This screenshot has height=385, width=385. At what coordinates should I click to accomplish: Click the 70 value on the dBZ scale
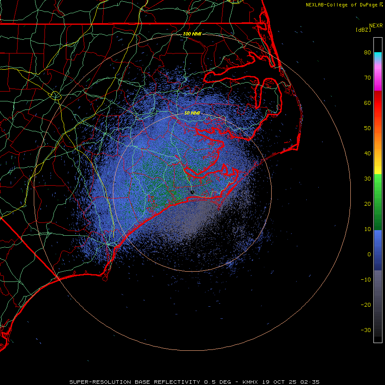367,78
